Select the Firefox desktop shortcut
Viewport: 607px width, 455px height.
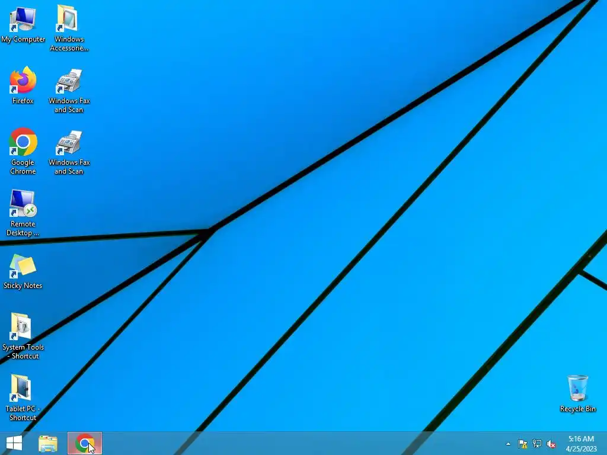pyautogui.click(x=23, y=85)
